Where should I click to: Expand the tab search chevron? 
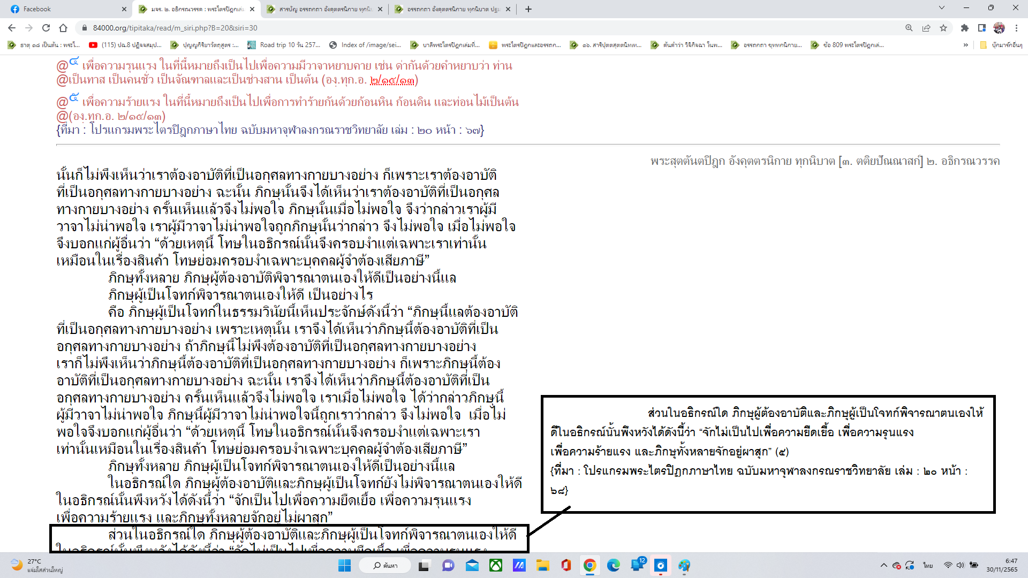(942, 8)
